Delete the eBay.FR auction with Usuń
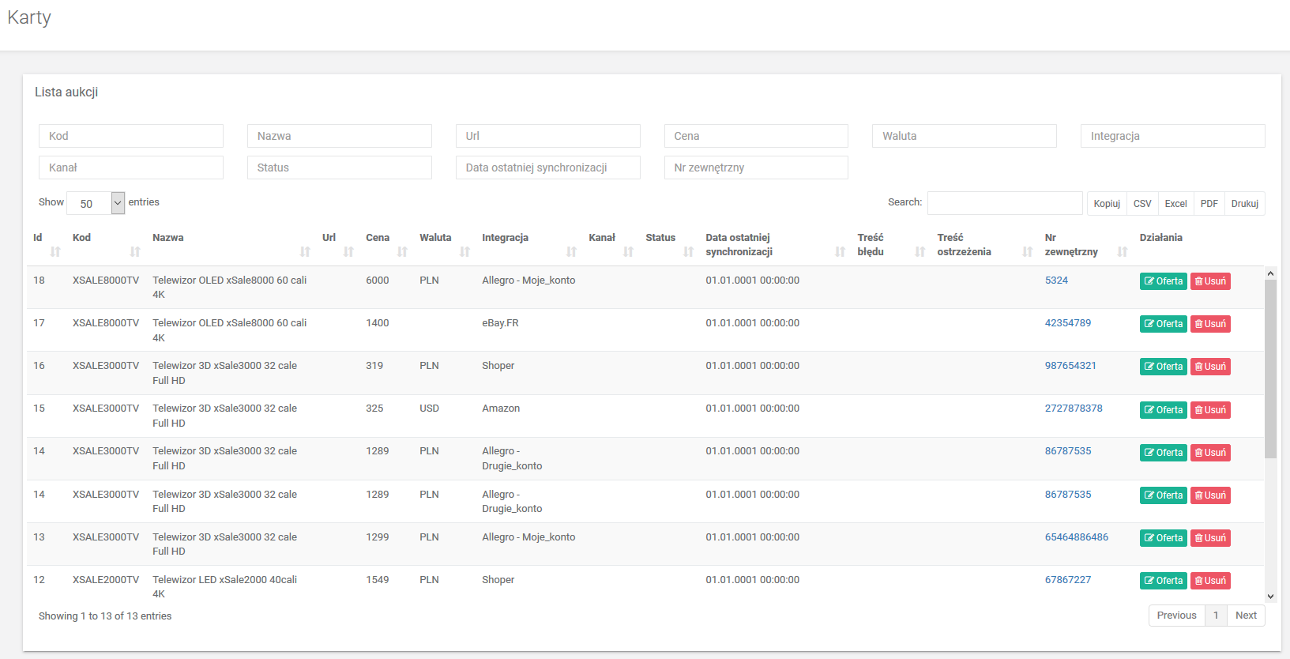 1210,324
